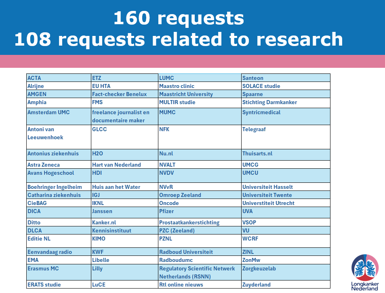Click the Nu.nl cell
The width and height of the screenshot is (385, 293).
[200, 155]
